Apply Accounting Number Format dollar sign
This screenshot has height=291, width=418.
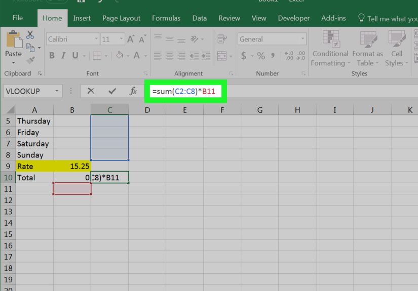point(243,56)
